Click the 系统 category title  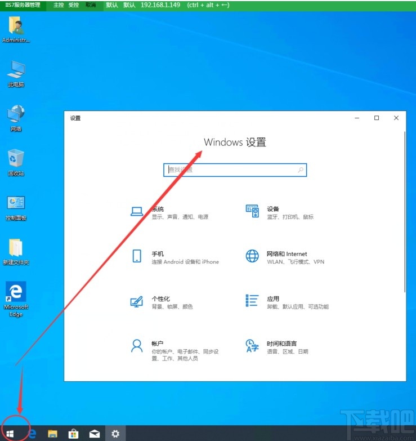(x=158, y=209)
